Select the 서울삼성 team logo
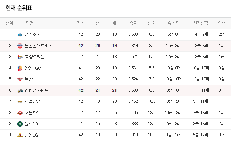 click(20, 102)
